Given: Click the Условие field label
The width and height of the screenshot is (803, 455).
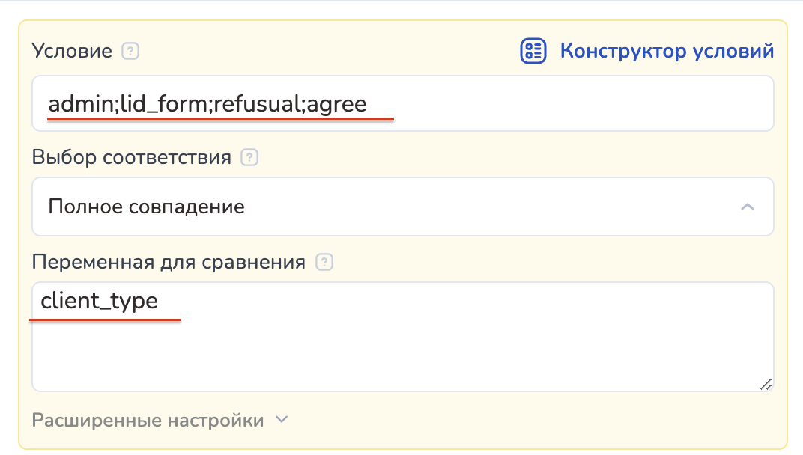Looking at the screenshot, I should [72, 52].
